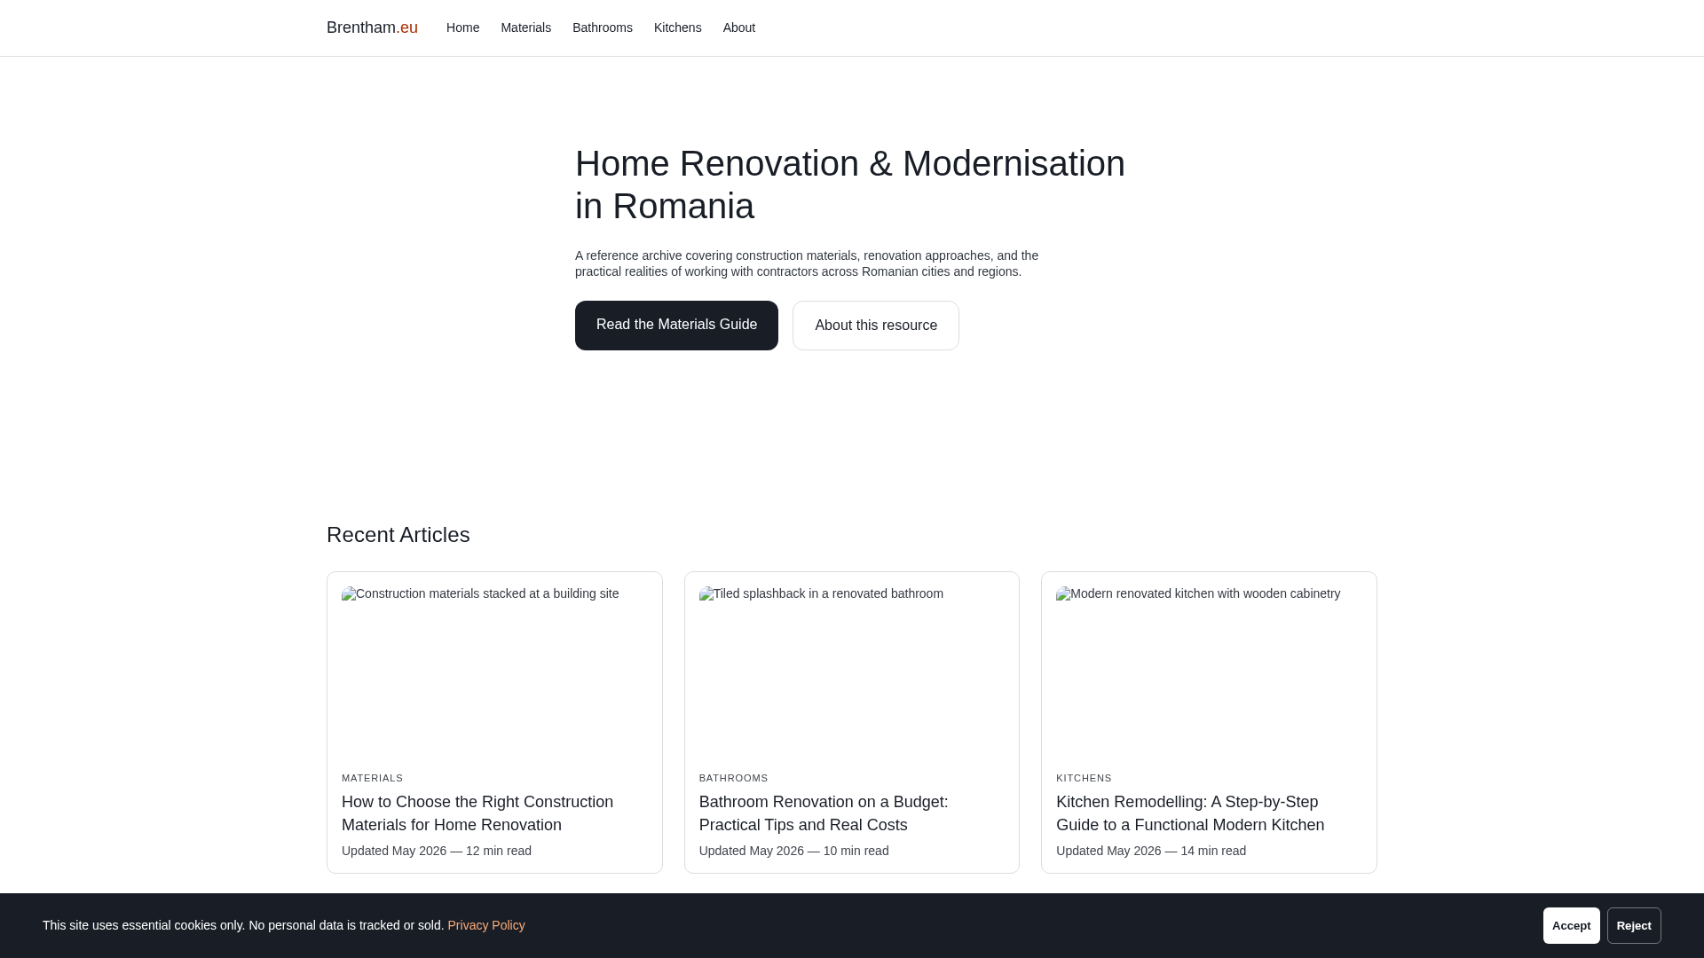
Task: Click the Recent Articles heading
Action: click(x=398, y=535)
